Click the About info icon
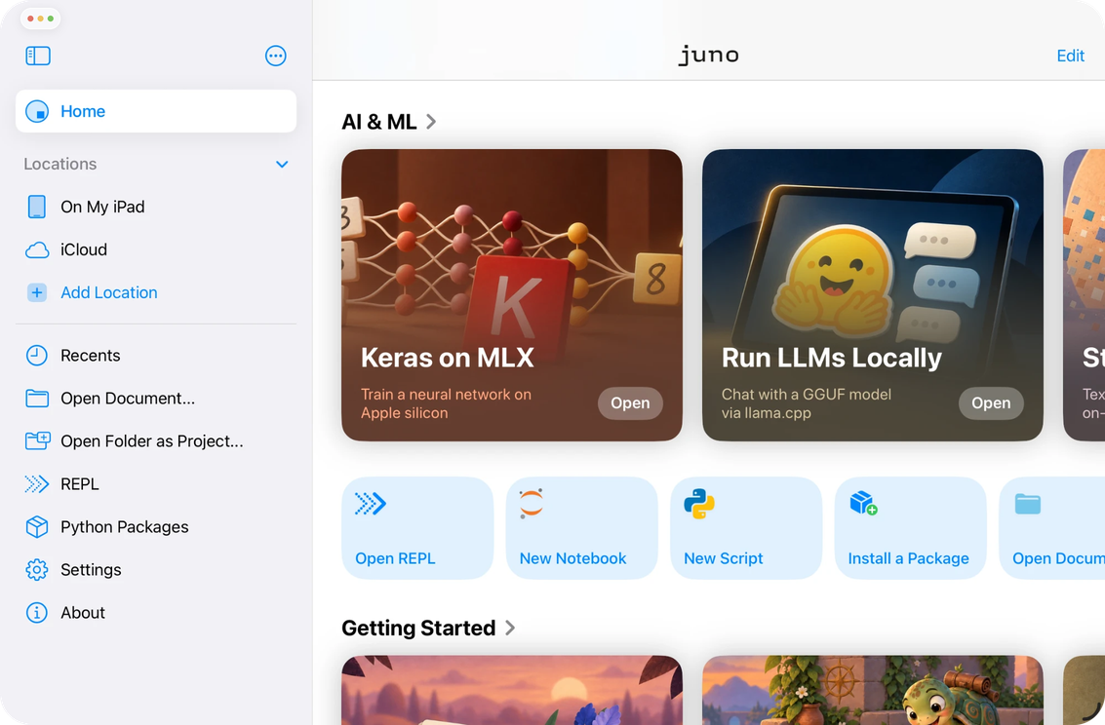1105x725 pixels. point(37,613)
